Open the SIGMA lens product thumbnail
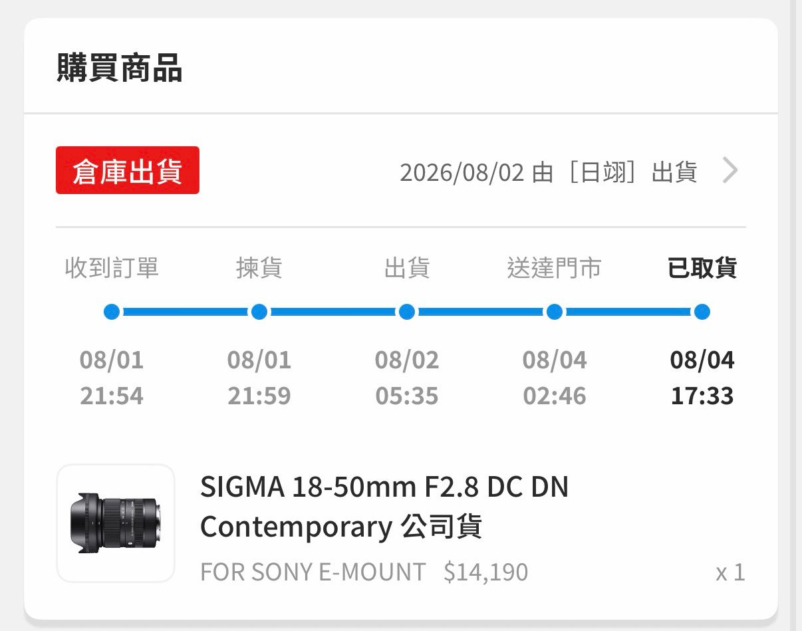The width and height of the screenshot is (802, 631). pos(116,523)
